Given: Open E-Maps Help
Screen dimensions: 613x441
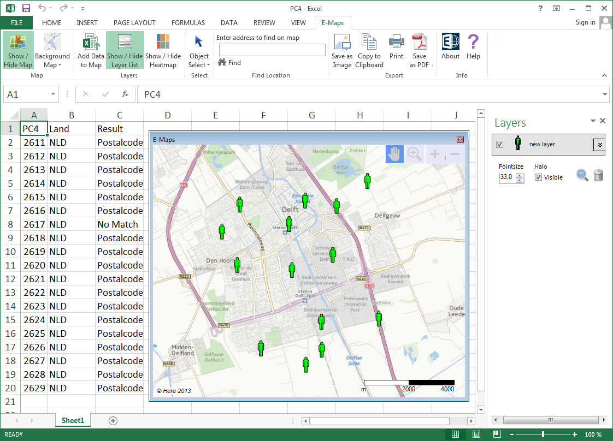Looking at the screenshot, I should click(473, 49).
